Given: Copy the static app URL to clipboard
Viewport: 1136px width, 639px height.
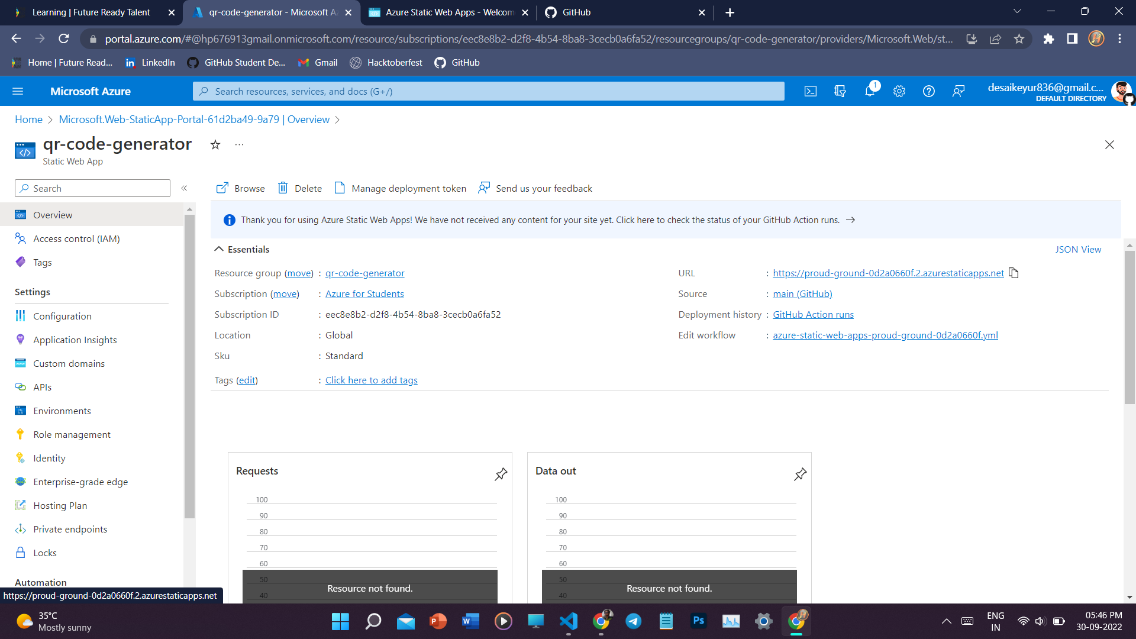Looking at the screenshot, I should click(x=1014, y=273).
